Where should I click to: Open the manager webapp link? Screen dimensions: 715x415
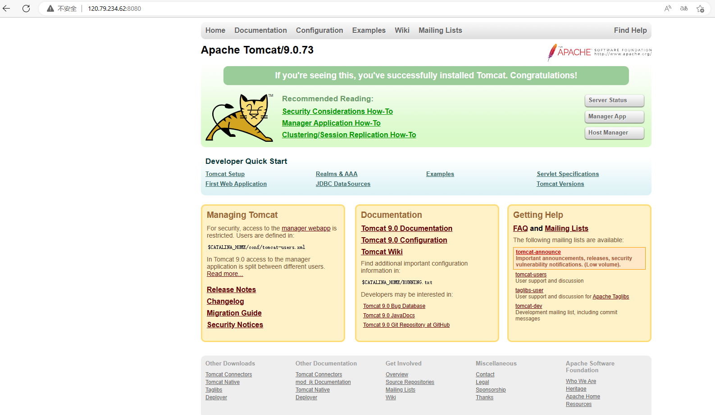point(306,228)
